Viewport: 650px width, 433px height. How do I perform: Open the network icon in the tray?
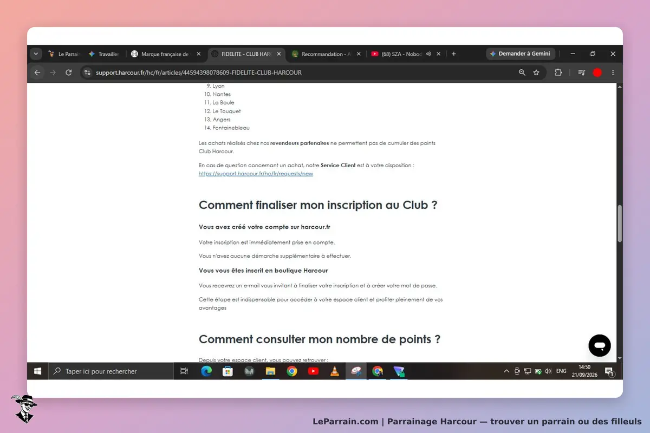(x=528, y=371)
